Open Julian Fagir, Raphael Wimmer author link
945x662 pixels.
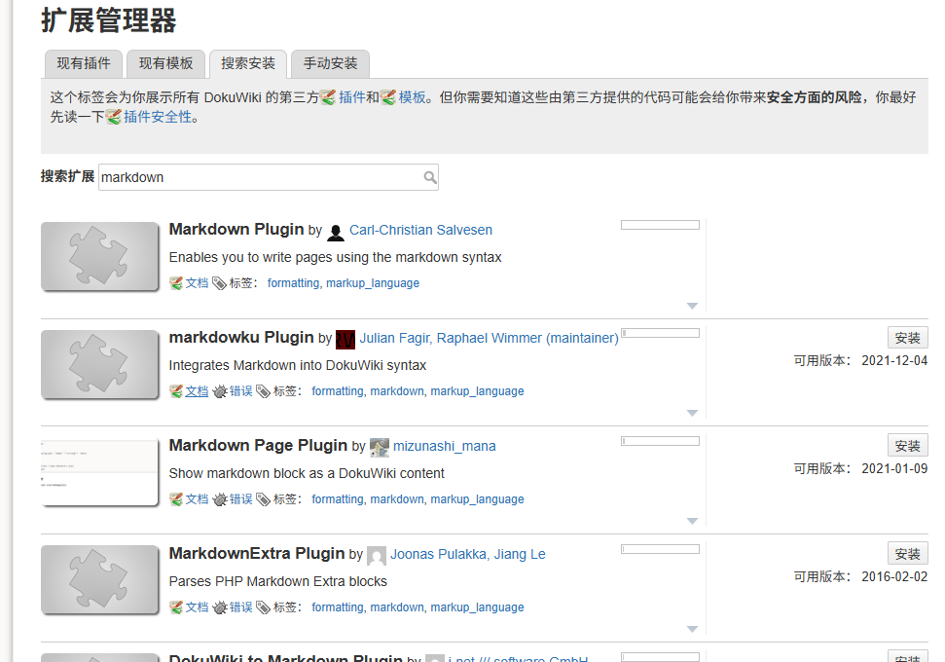489,338
